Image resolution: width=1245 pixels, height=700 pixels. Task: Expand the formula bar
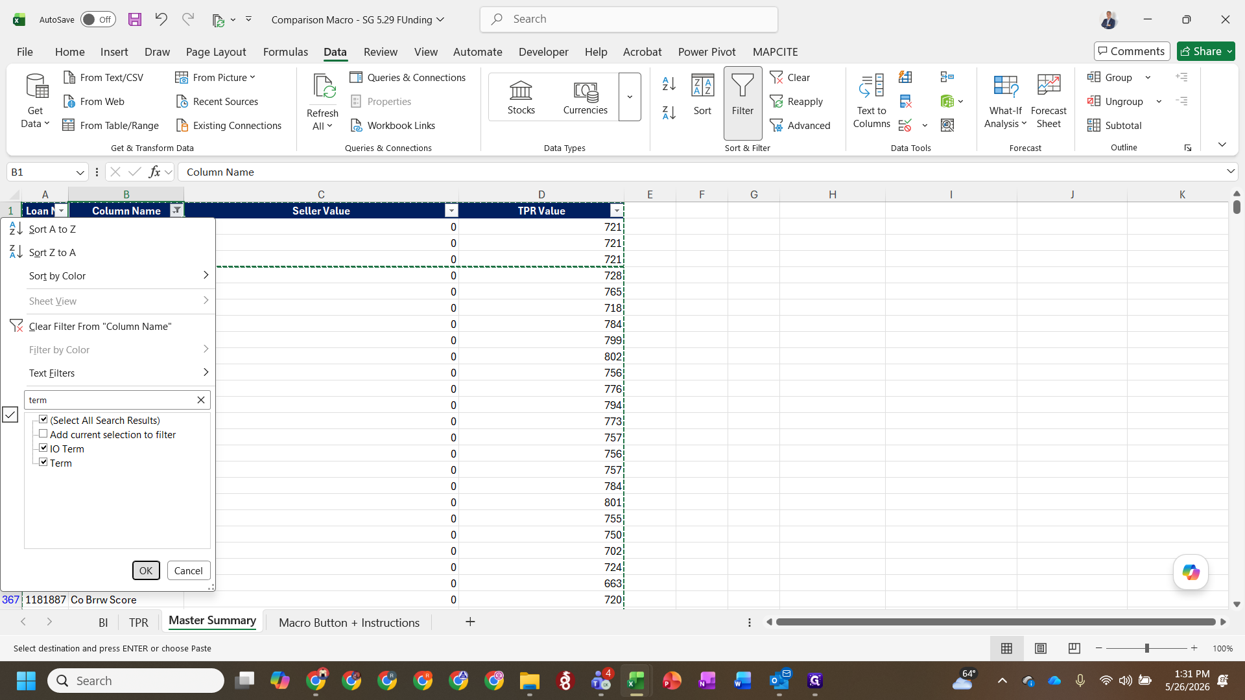tap(1230, 172)
